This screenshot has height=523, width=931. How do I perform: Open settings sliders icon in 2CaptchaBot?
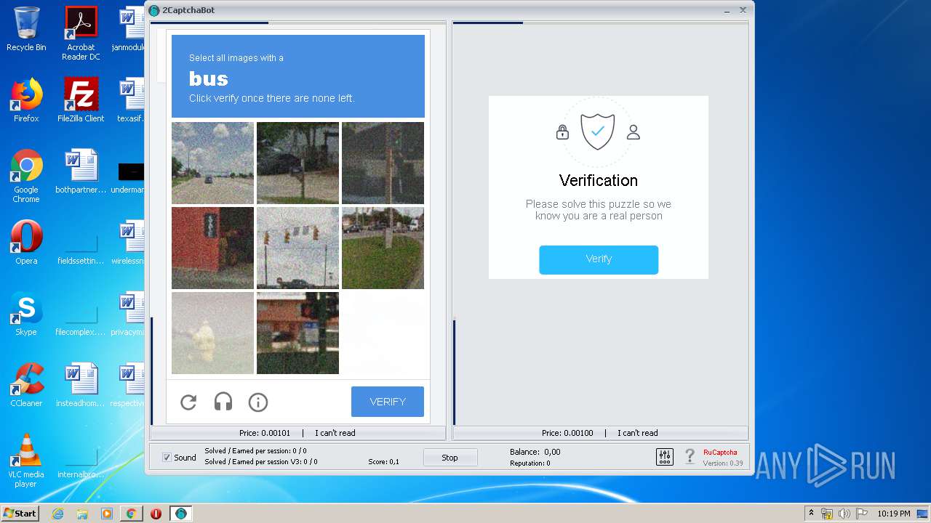665,457
